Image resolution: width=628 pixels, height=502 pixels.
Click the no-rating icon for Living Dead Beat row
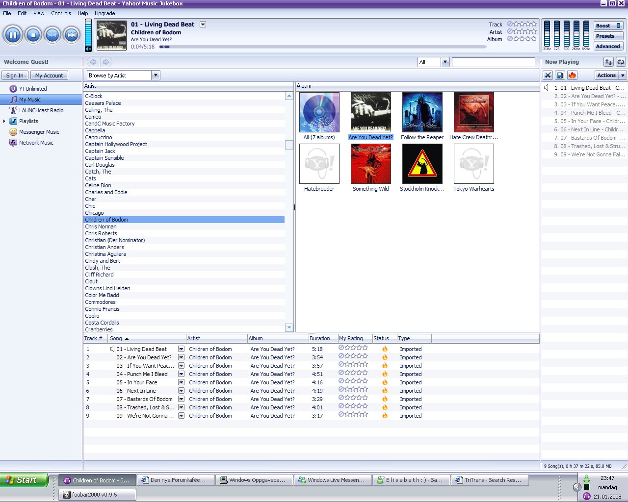[x=341, y=348]
